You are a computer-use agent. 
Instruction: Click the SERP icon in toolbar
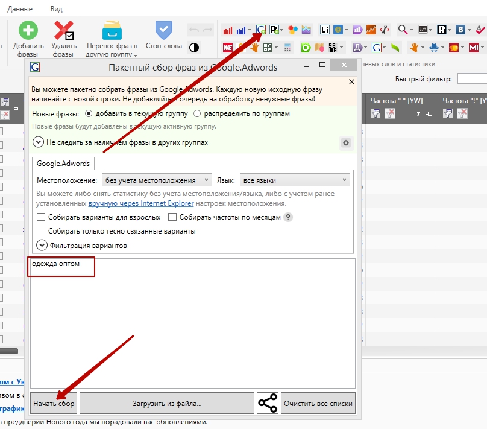tap(333, 48)
